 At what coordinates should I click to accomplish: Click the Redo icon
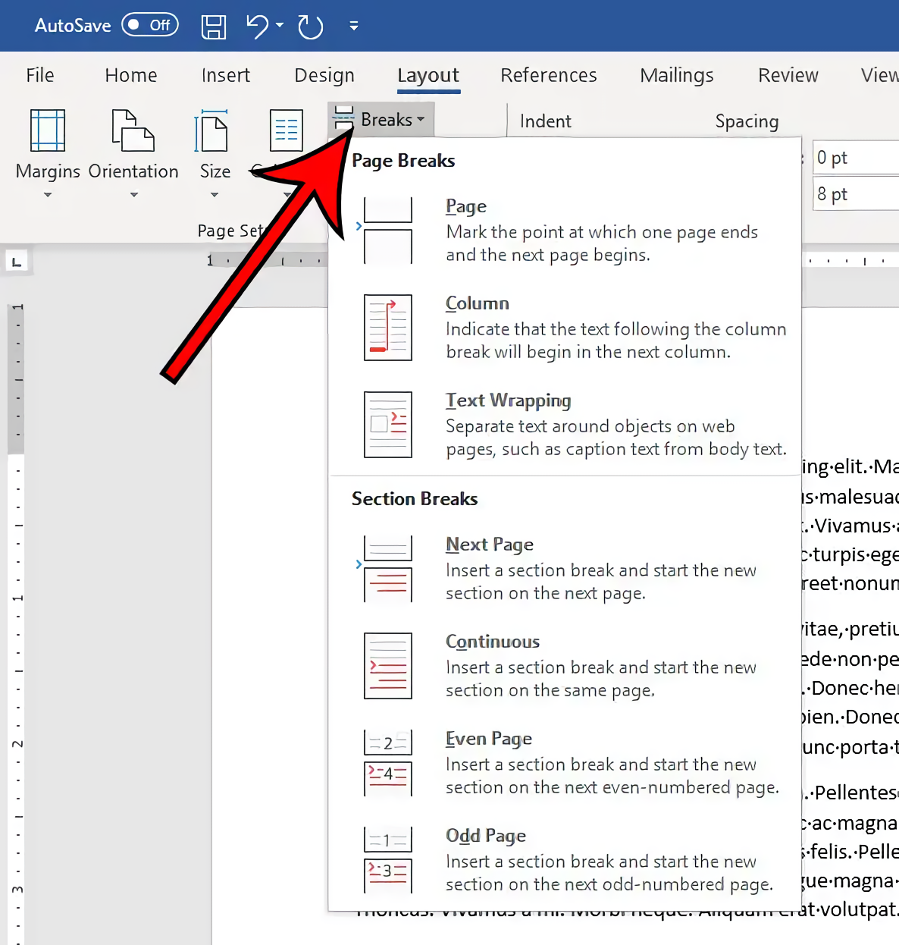click(310, 25)
